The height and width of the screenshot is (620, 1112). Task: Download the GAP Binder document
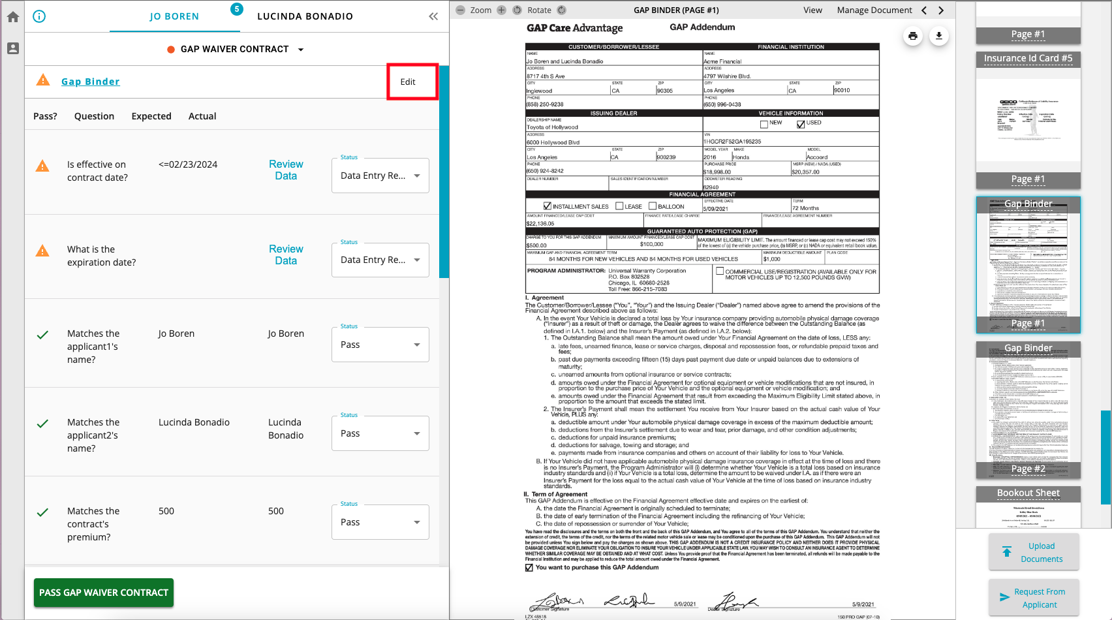(x=939, y=36)
